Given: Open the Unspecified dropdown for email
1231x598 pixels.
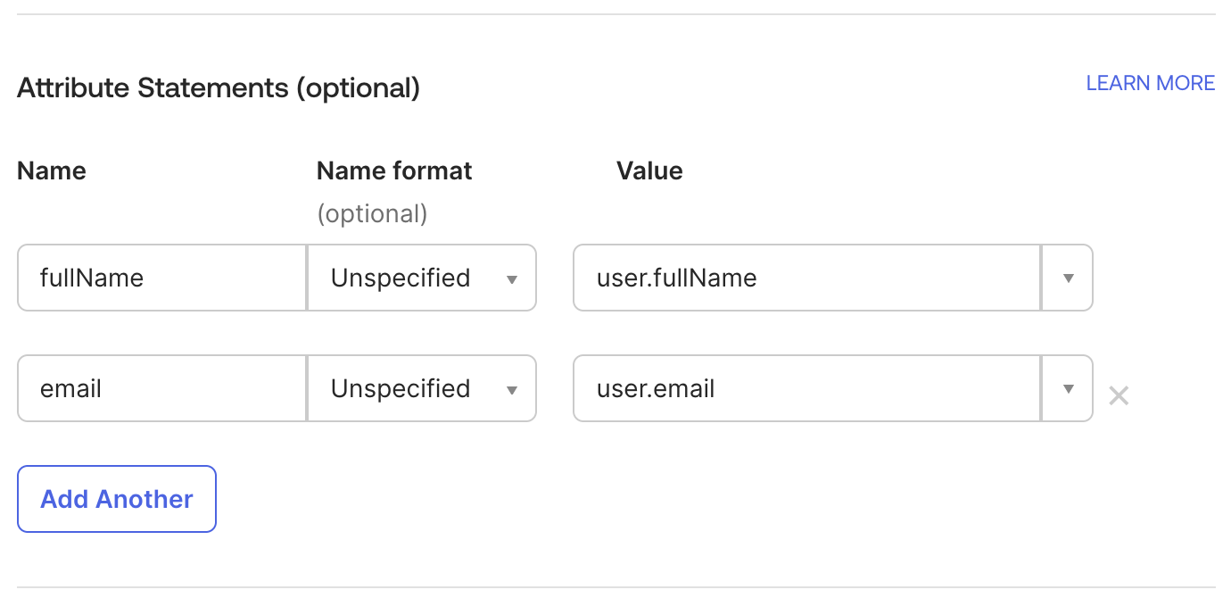Looking at the screenshot, I should pyautogui.click(x=421, y=388).
